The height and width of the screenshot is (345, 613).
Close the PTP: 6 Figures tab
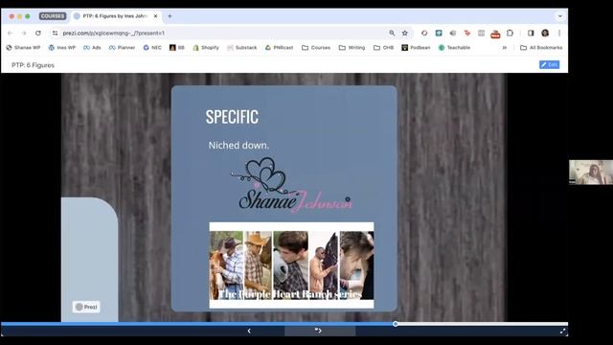click(155, 16)
